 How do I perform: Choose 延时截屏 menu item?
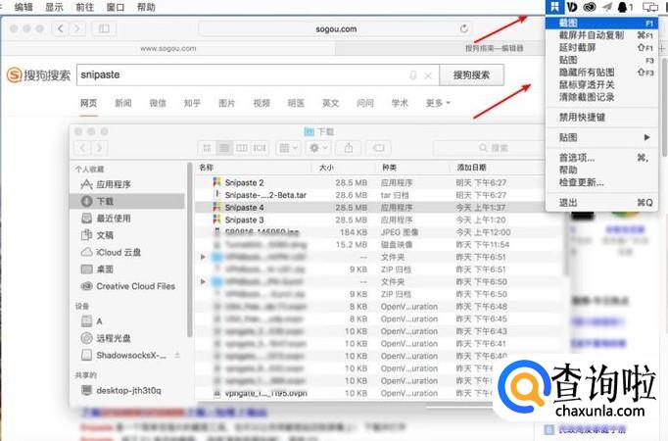tap(601, 48)
